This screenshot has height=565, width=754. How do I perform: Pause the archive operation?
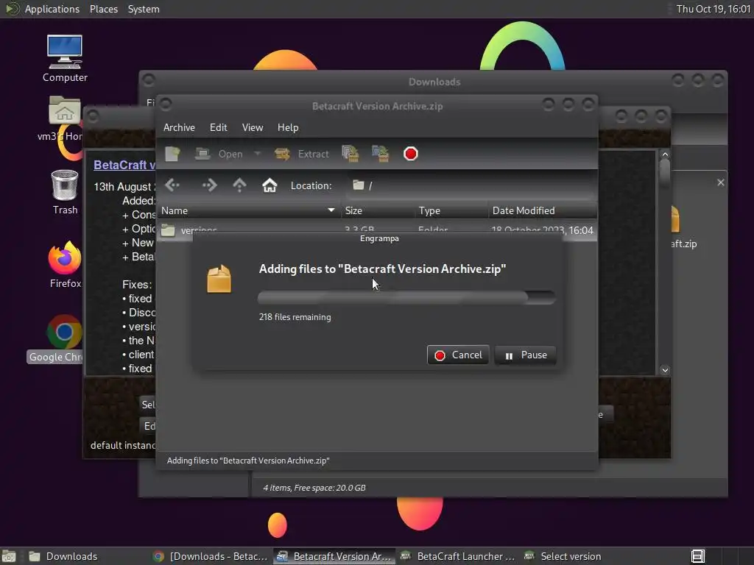click(x=525, y=355)
